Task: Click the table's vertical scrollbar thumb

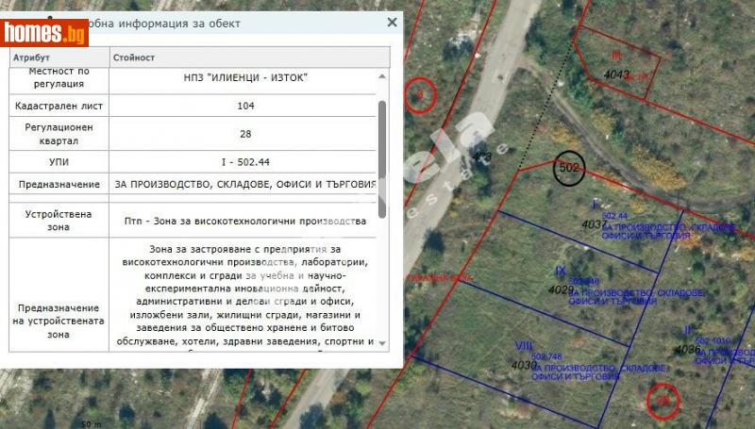Action: pos(382,159)
